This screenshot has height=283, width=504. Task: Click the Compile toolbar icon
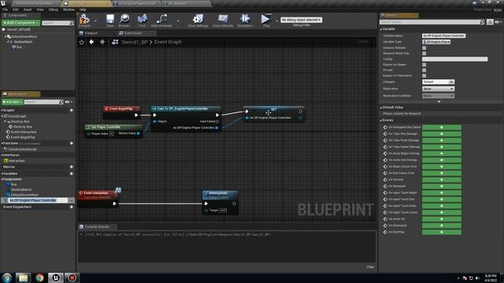click(x=84, y=19)
